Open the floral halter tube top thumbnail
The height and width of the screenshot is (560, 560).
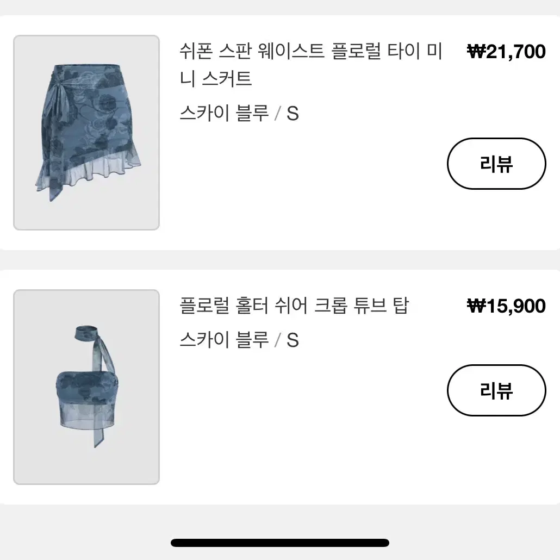coord(86,387)
